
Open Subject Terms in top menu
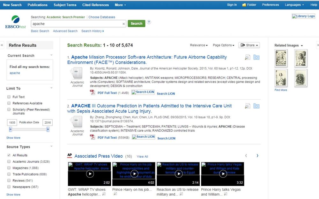65,5
